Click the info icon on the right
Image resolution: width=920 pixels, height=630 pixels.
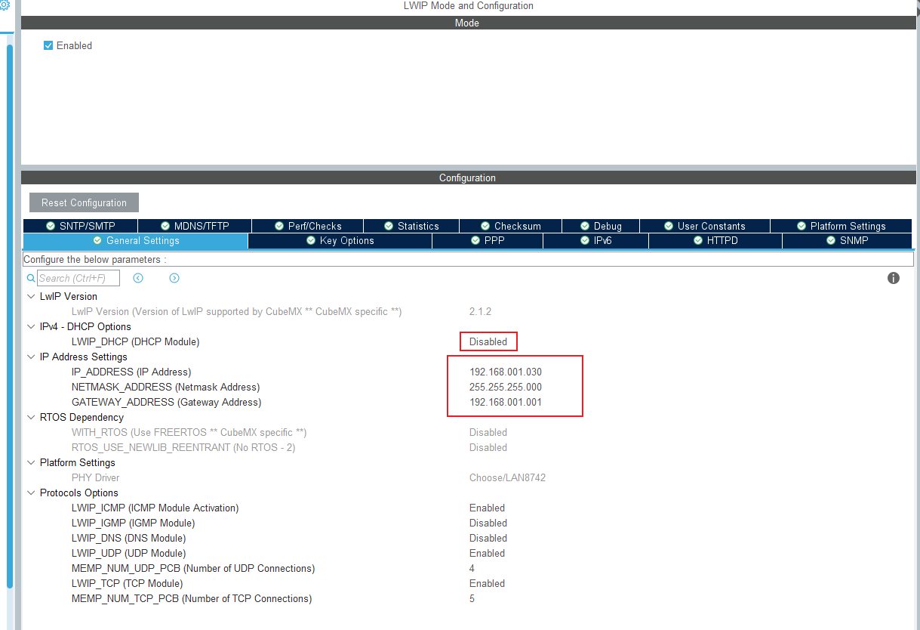tap(894, 278)
